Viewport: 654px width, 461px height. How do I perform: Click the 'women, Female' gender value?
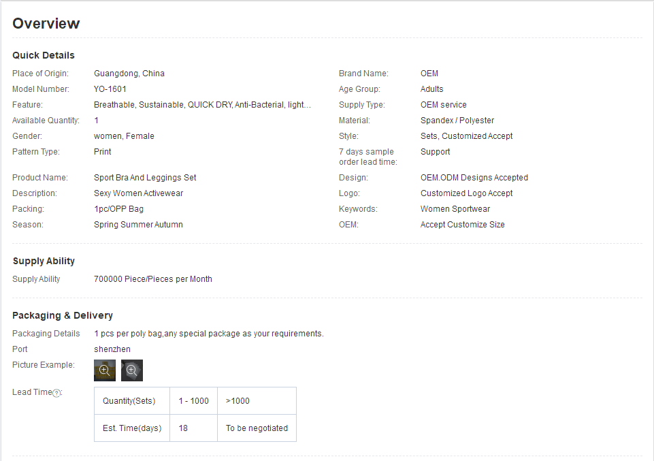click(124, 136)
